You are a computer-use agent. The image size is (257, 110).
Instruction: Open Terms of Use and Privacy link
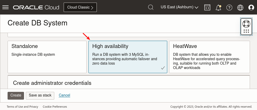click(22, 107)
